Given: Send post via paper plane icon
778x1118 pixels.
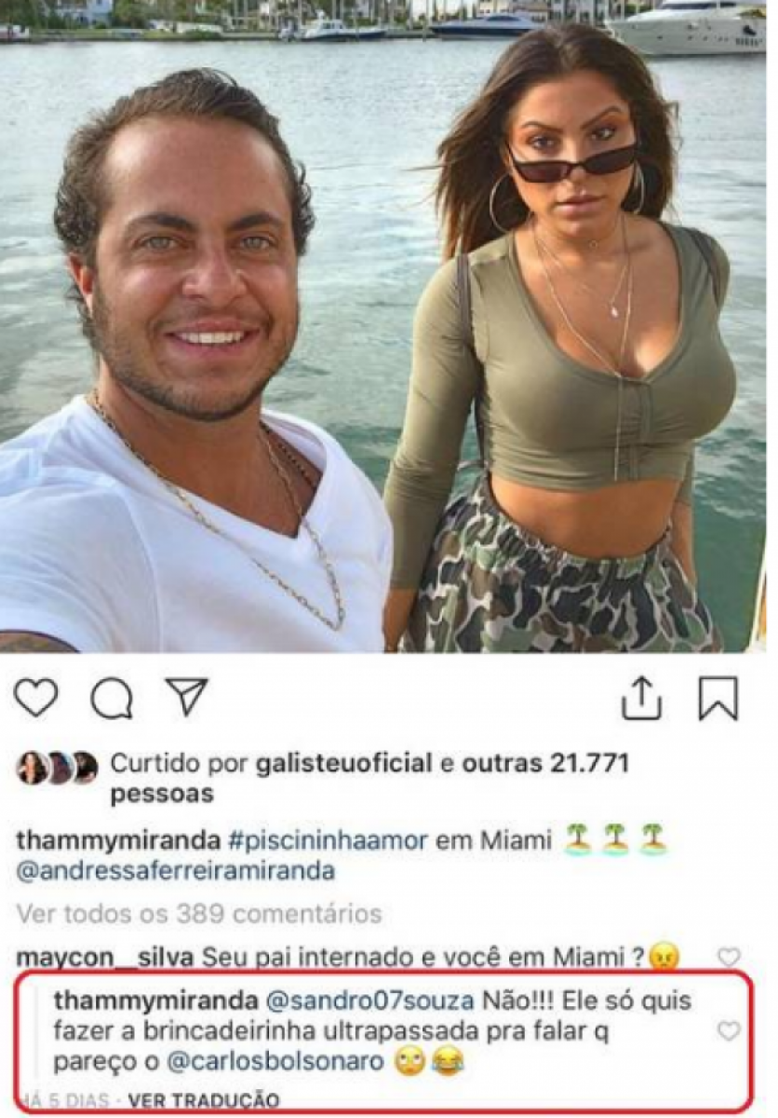Looking at the screenshot, I should pyautogui.click(x=187, y=697).
